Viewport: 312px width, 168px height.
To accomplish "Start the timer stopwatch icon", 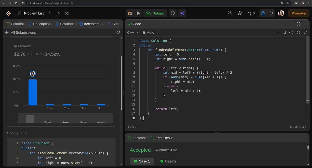I will (x=263, y=13).
